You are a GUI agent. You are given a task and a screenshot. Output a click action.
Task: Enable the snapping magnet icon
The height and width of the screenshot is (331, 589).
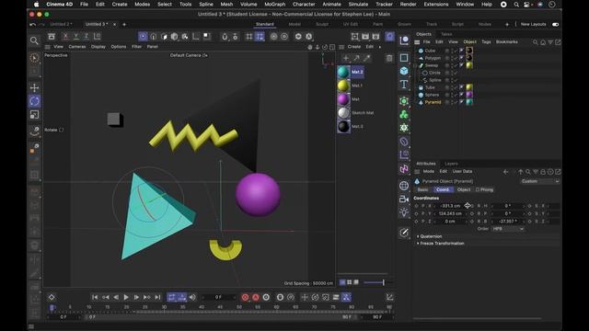click(x=225, y=37)
